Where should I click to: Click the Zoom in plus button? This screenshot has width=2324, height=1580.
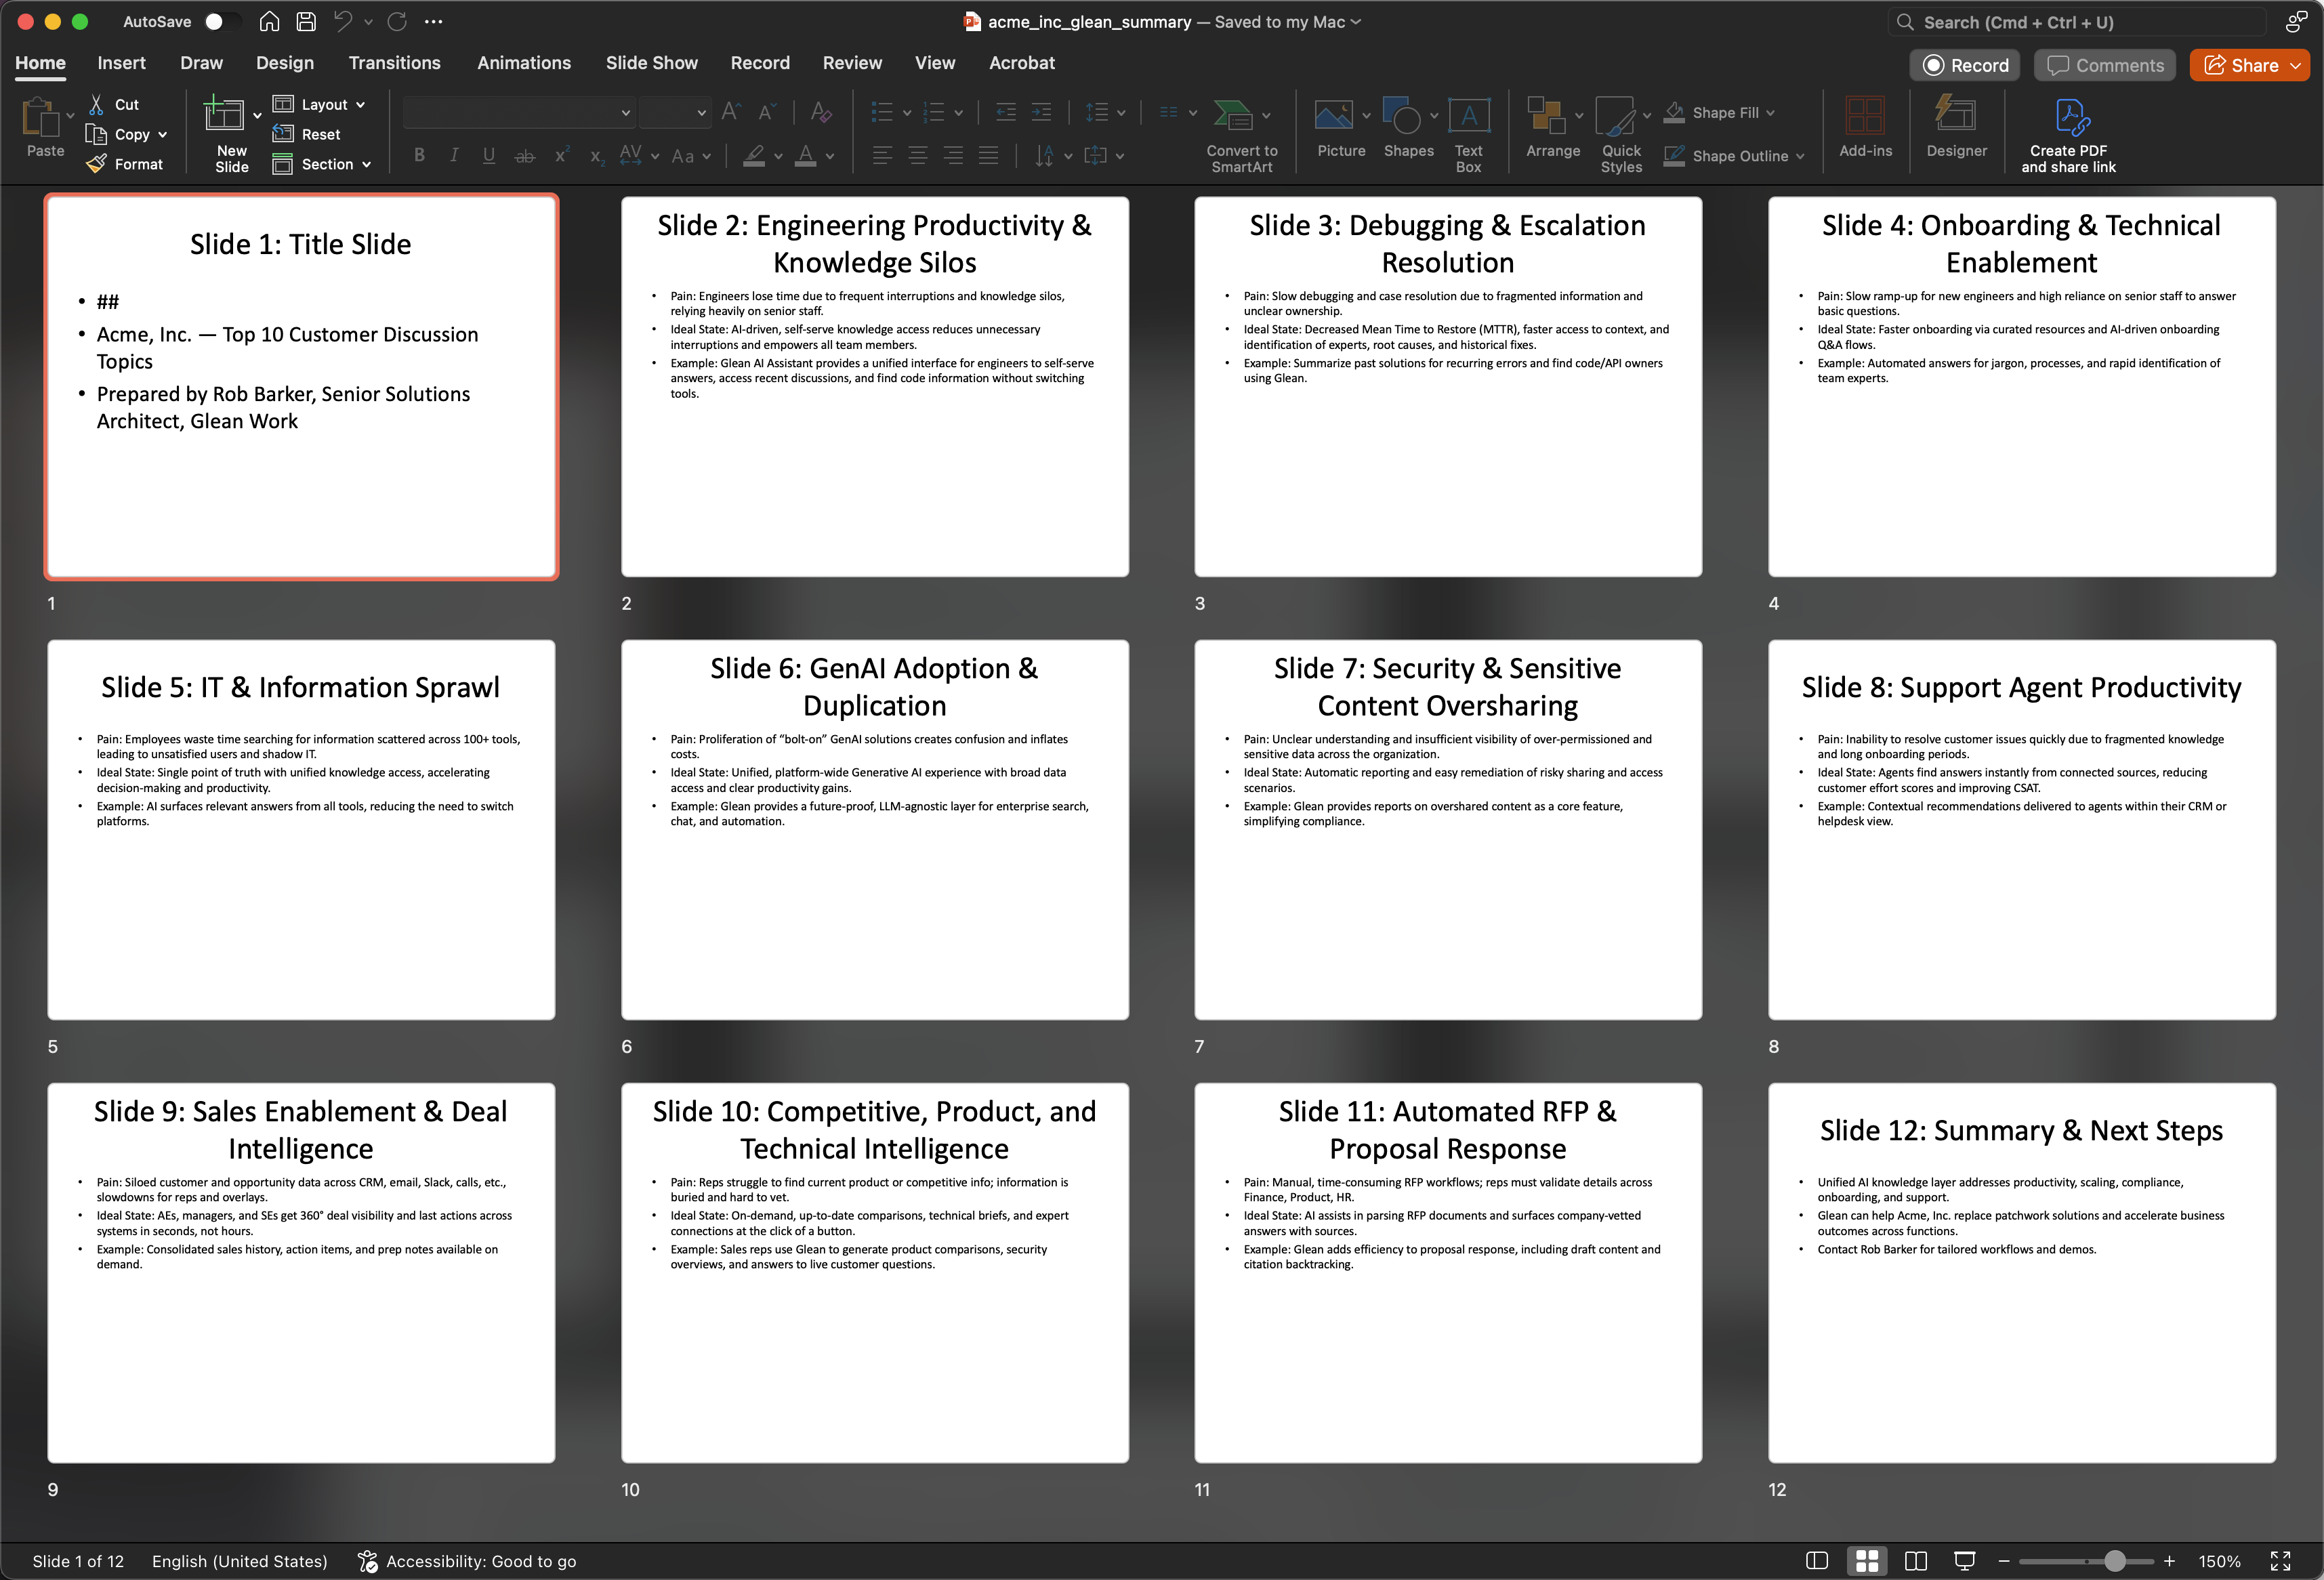coord(2169,1561)
